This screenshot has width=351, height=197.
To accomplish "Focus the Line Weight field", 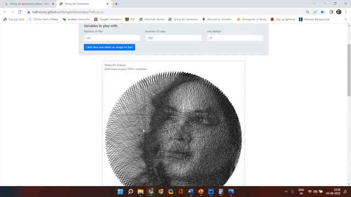I will [x=235, y=38].
